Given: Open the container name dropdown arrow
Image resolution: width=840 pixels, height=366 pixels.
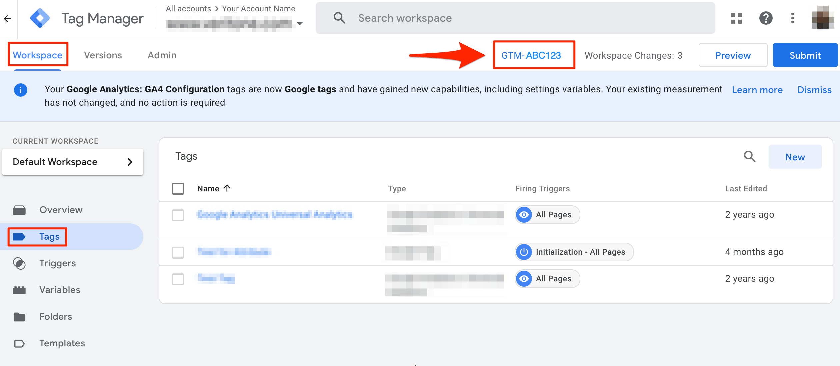Looking at the screenshot, I should tap(300, 24).
